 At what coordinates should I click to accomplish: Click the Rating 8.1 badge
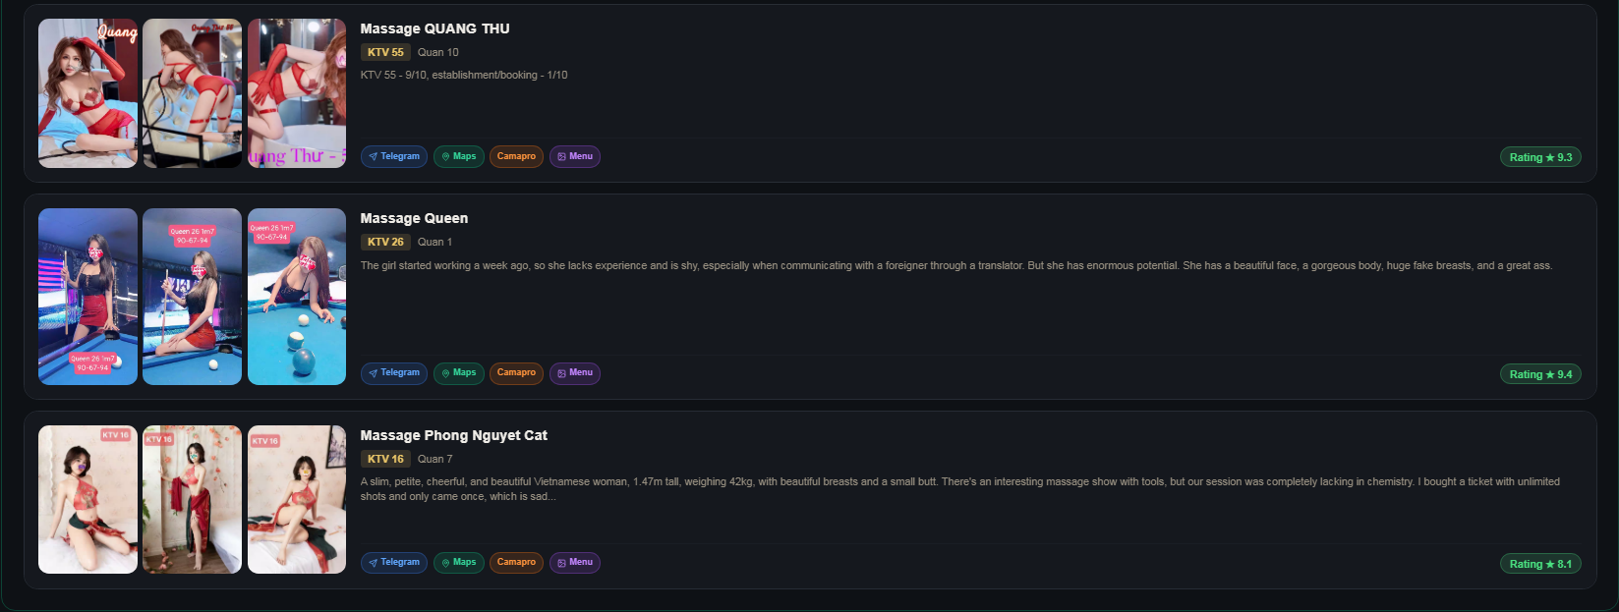(1540, 564)
